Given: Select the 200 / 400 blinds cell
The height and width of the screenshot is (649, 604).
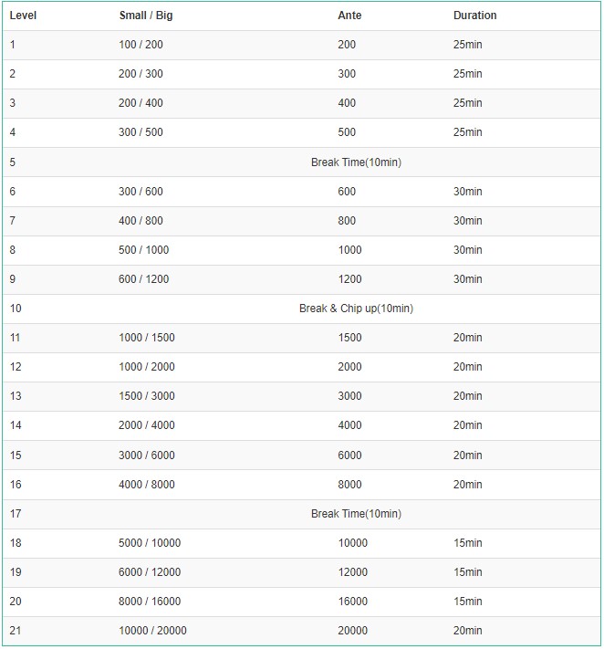Looking at the screenshot, I should tap(141, 103).
